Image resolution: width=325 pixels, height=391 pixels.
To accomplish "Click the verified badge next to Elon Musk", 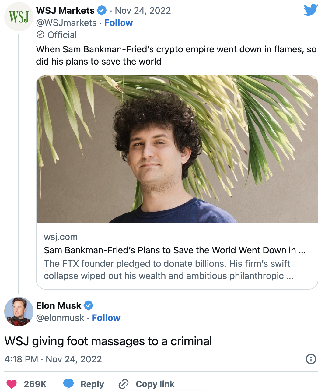I will coord(88,305).
